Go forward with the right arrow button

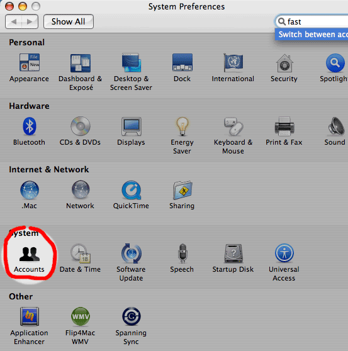click(30, 22)
